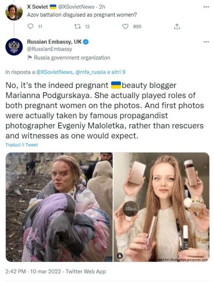Image resolution: width=214 pixels, height=282 pixels.
Task: Expand more options on Russian Embassy tweet
Action: coord(206,42)
